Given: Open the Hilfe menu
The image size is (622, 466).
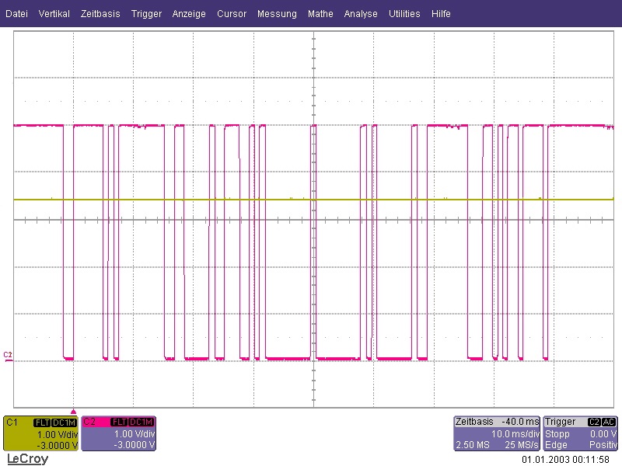Looking at the screenshot, I should point(441,14).
